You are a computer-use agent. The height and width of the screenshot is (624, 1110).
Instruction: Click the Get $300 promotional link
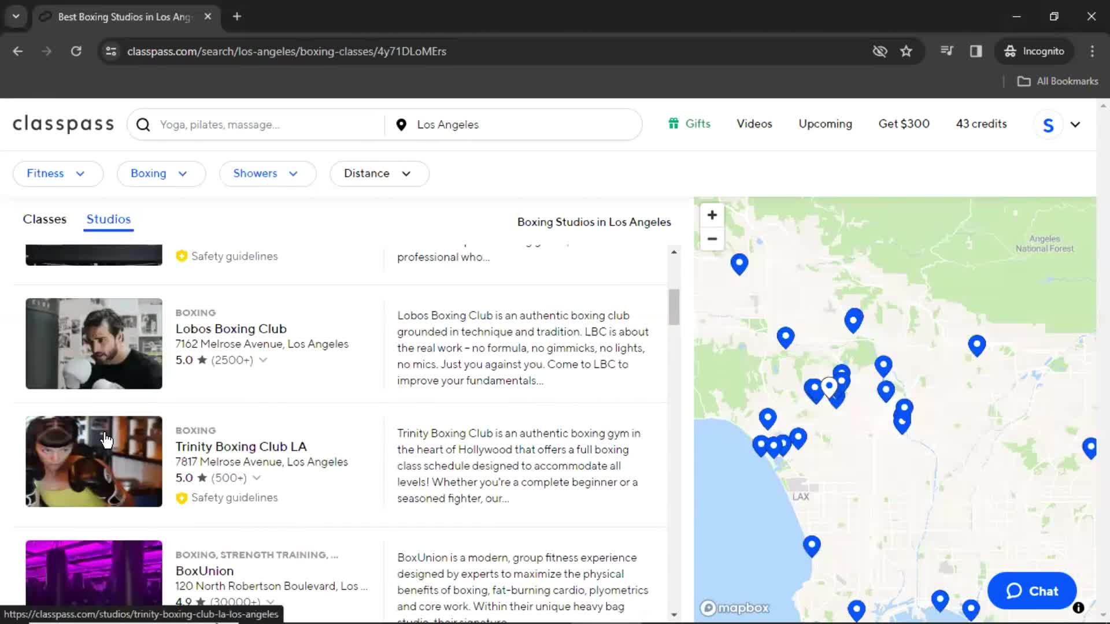pos(904,124)
